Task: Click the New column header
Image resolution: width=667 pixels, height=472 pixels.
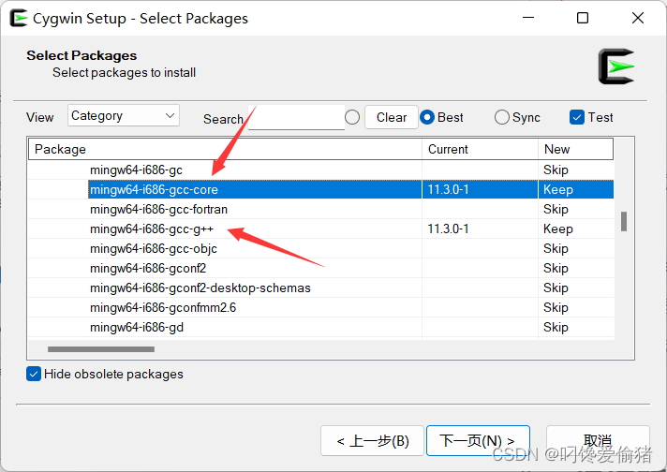Action: 575,149
